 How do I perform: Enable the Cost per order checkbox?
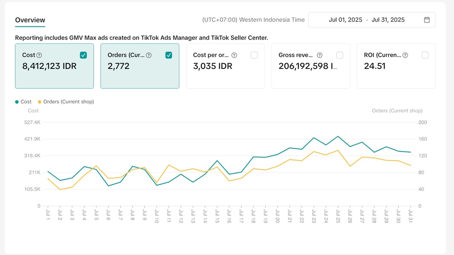pyautogui.click(x=254, y=55)
